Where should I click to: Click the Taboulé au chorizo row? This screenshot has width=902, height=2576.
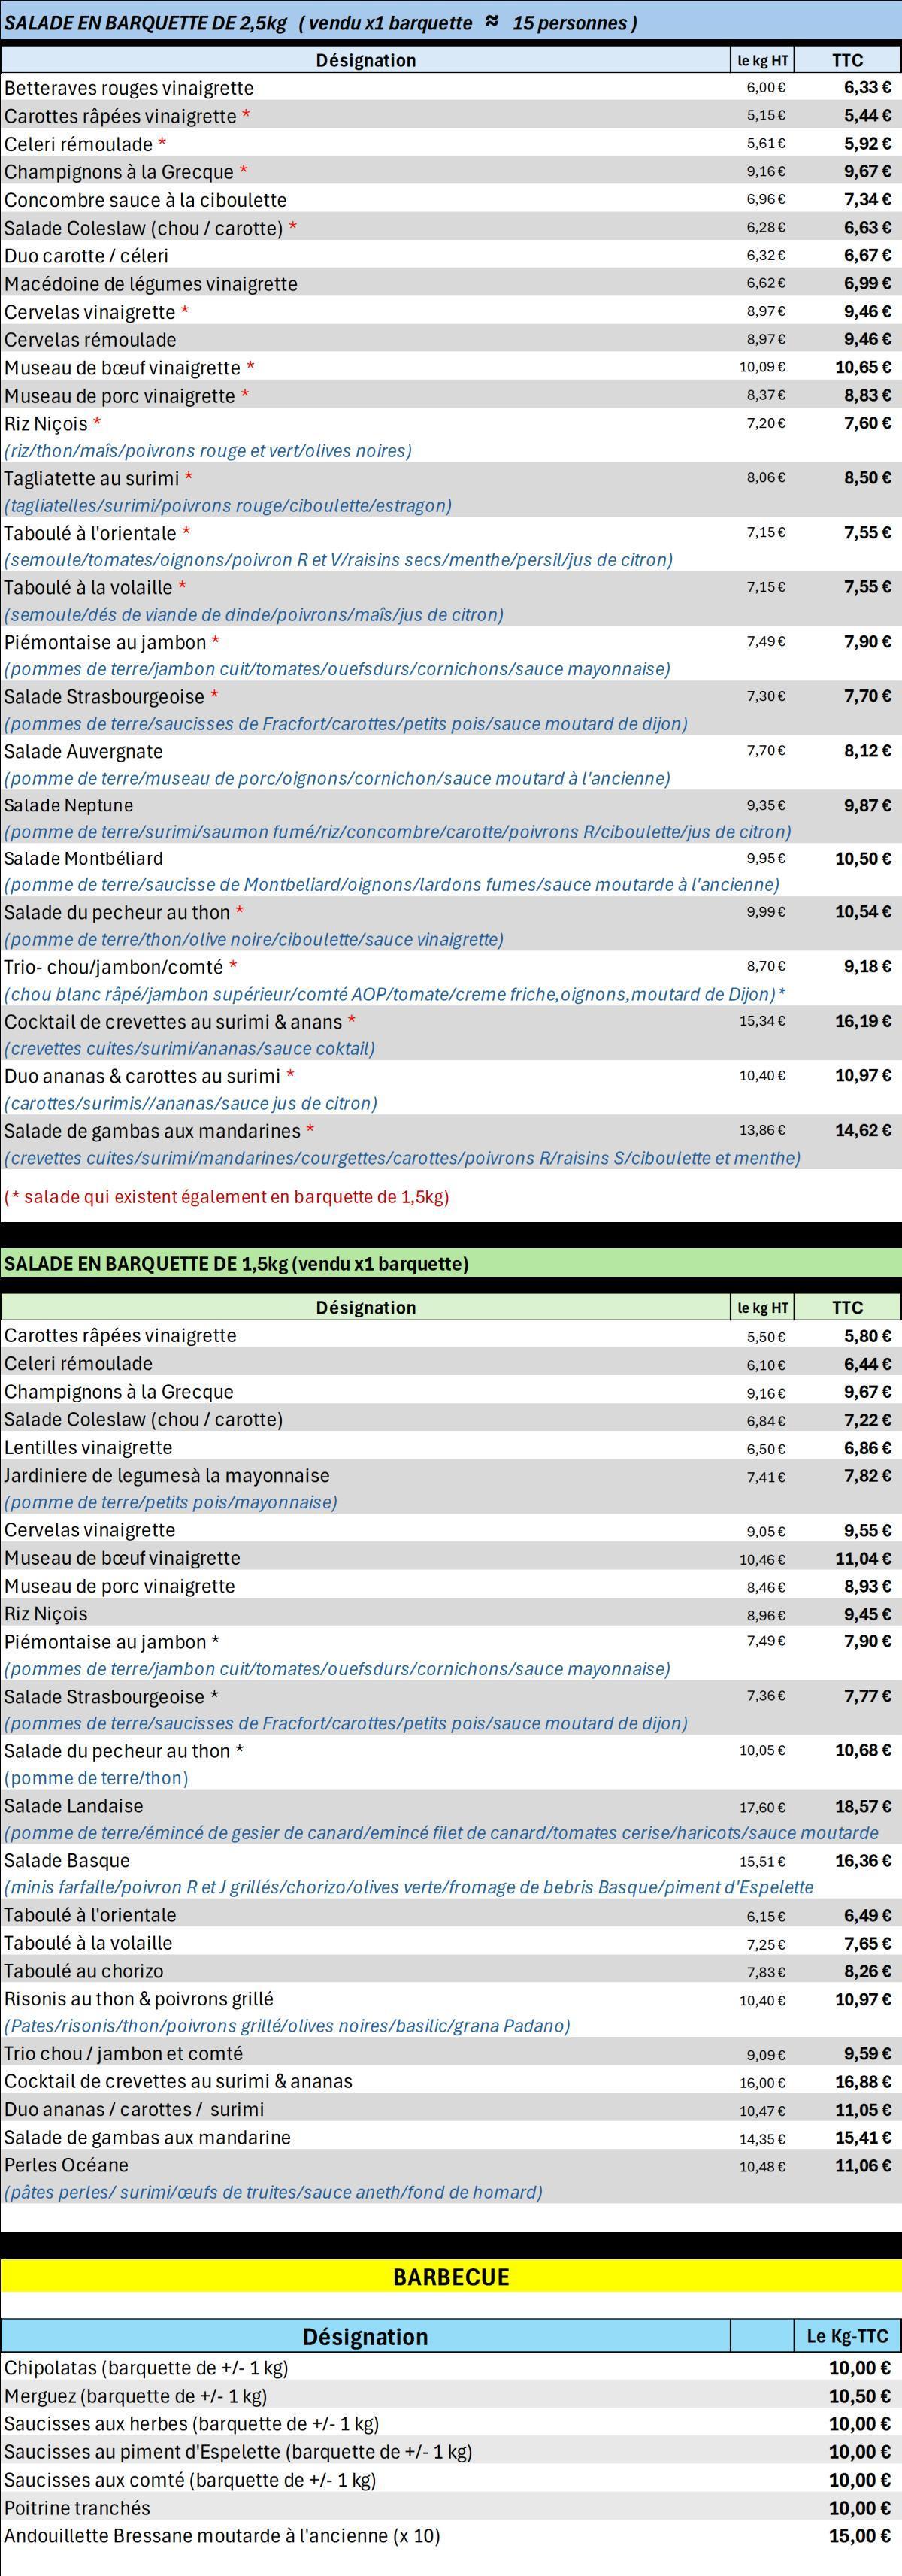click(x=451, y=1971)
